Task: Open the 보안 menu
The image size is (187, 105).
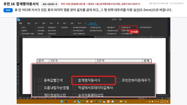Action: point(65,23)
